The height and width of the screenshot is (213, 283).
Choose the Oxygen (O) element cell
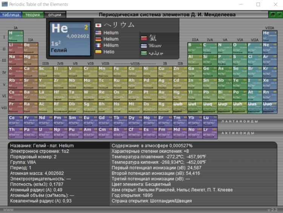[x=240, y=48]
